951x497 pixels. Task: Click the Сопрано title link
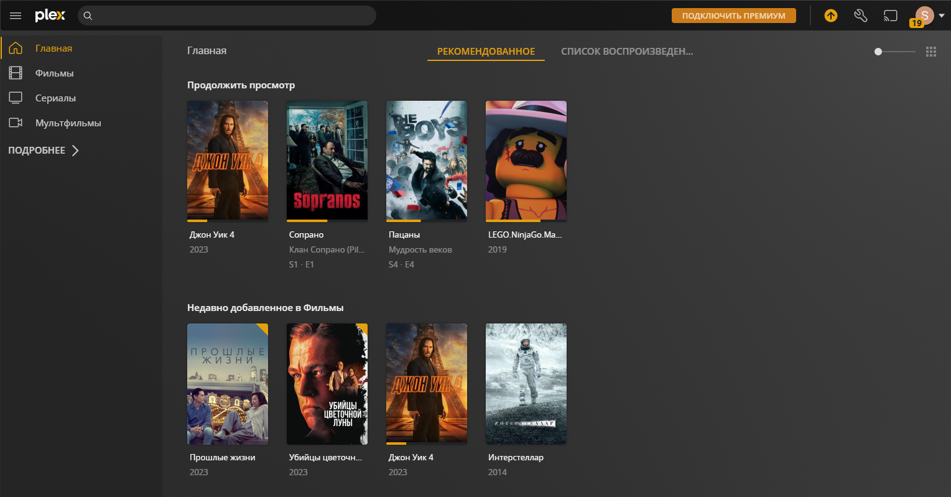tap(307, 235)
